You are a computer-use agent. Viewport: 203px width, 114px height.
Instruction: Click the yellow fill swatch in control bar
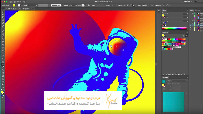(14, 5)
